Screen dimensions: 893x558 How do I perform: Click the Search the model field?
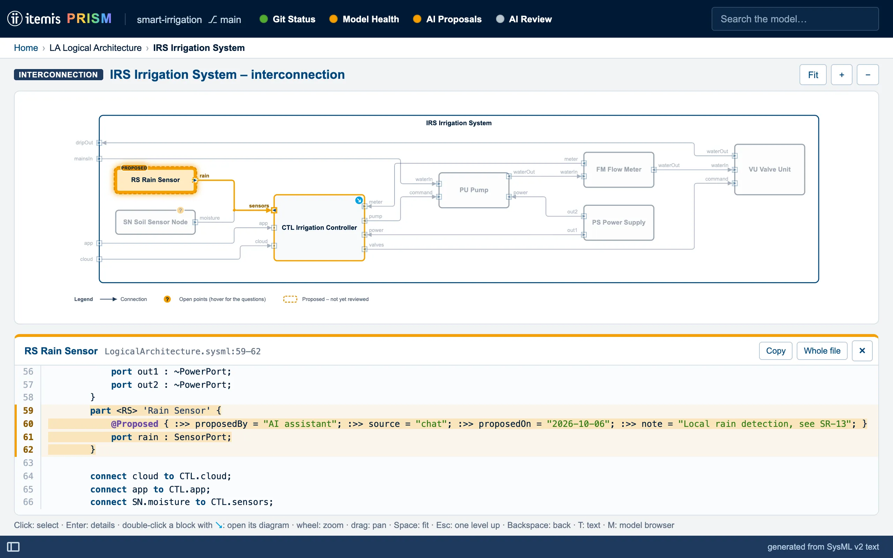click(x=795, y=19)
